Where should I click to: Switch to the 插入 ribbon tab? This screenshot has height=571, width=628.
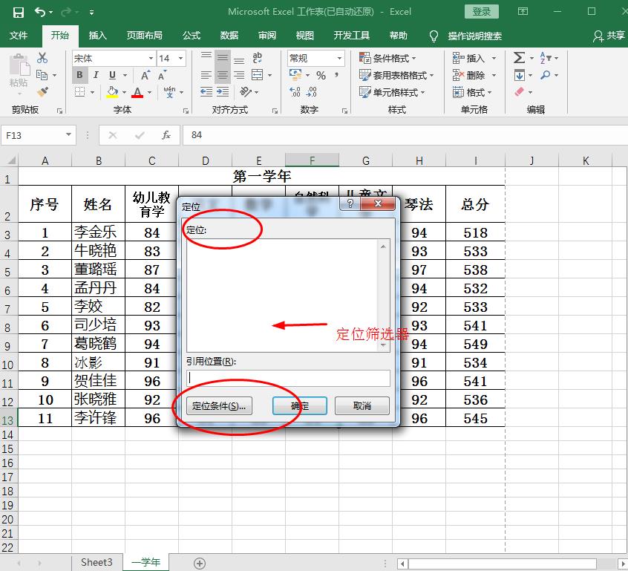coord(99,35)
